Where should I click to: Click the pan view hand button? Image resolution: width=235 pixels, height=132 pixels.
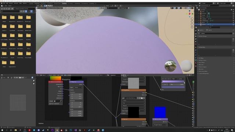click(192, 22)
